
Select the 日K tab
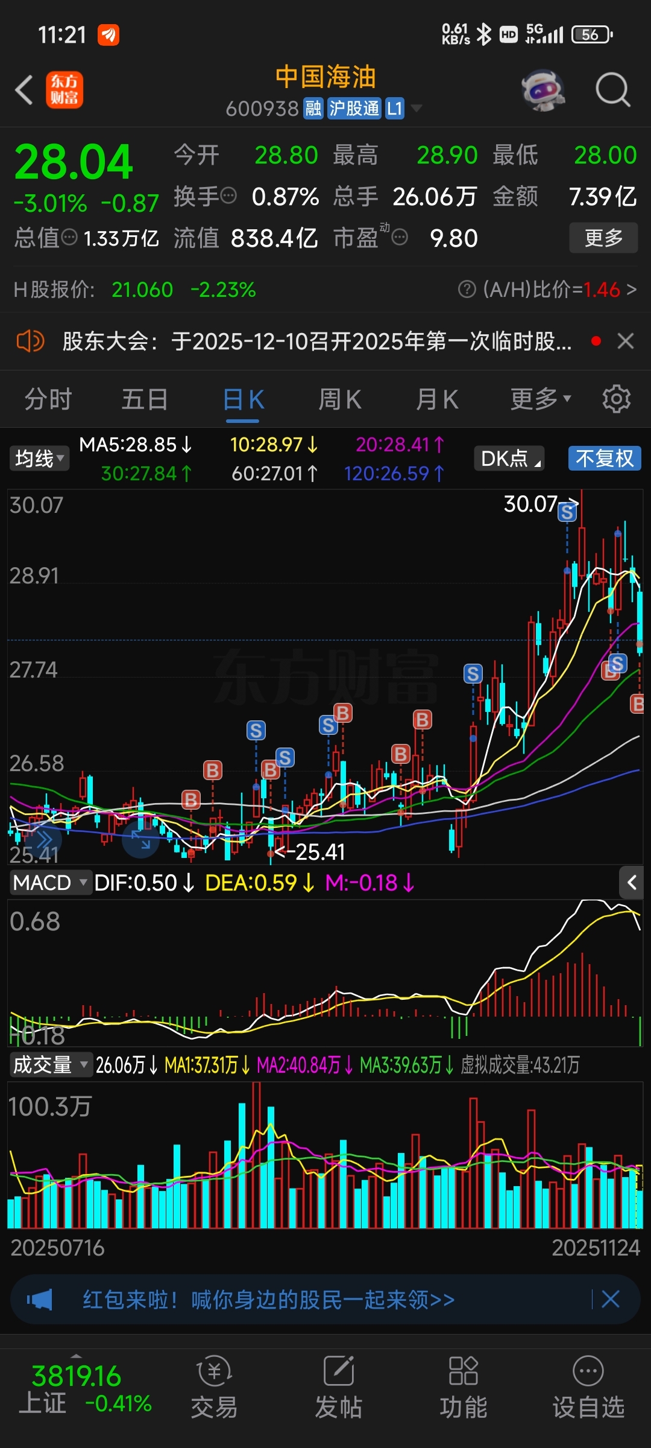(244, 399)
